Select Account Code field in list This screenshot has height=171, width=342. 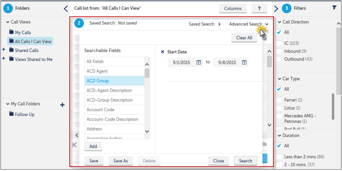(x=114, y=110)
